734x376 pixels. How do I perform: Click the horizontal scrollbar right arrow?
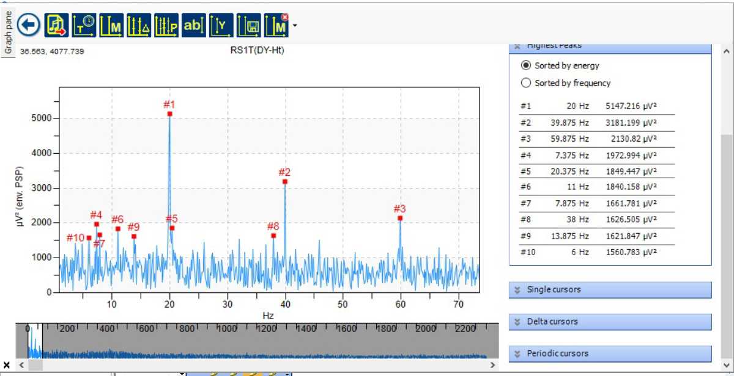click(493, 365)
